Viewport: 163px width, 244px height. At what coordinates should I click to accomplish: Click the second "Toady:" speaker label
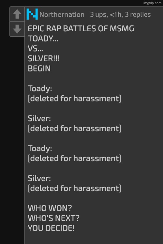point(40,148)
